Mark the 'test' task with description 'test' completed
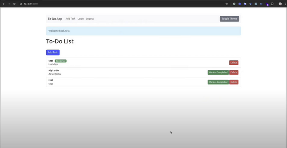 218,82
